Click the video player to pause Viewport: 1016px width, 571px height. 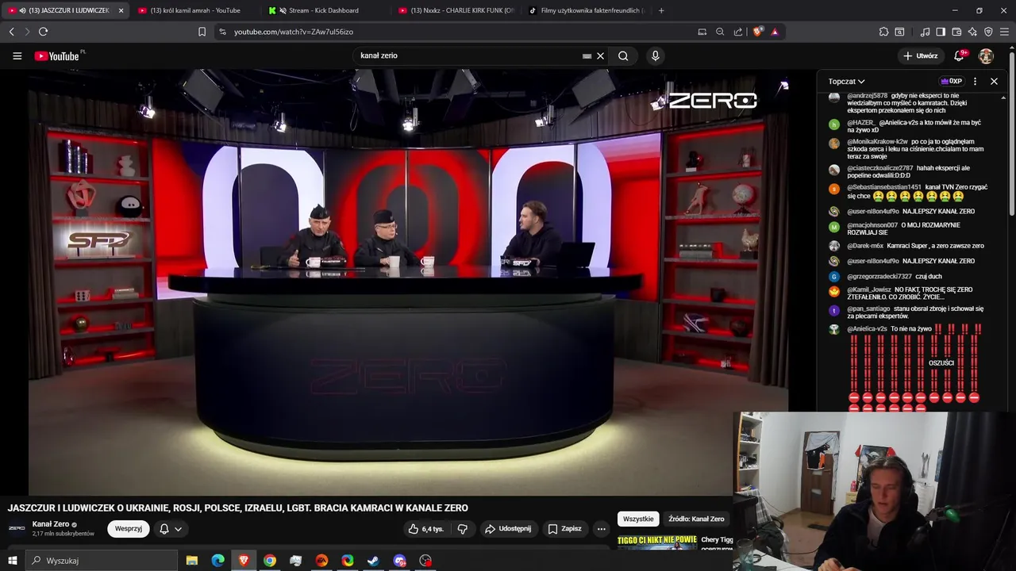(x=409, y=282)
